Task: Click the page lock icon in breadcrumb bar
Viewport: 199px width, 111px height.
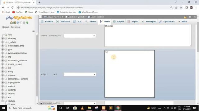Action: (185, 17)
